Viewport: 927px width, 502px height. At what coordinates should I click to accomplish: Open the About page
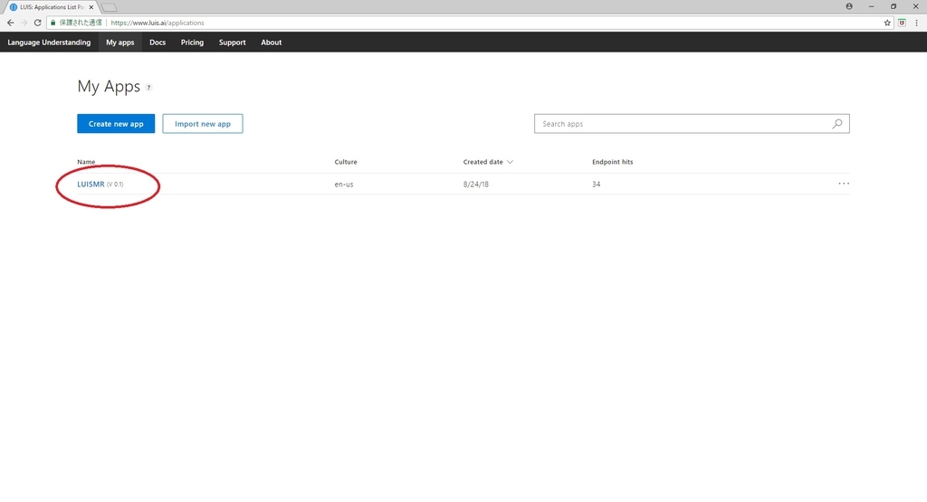(x=272, y=43)
